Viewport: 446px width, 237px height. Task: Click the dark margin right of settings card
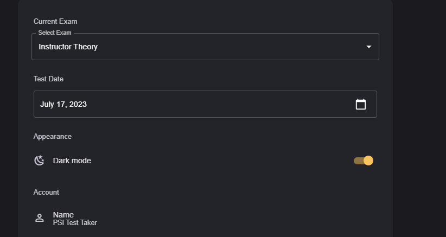(419, 118)
